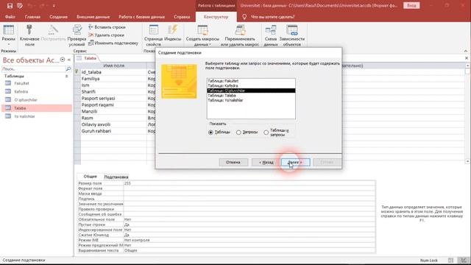This screenshot has height=265, width=471.
Task: Switch to the Главная ribbon tab
Action: click(32, 17)
